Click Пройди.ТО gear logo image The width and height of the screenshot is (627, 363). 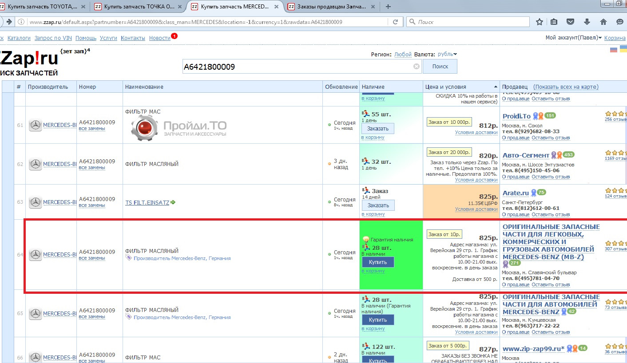(x=145, y=128)
